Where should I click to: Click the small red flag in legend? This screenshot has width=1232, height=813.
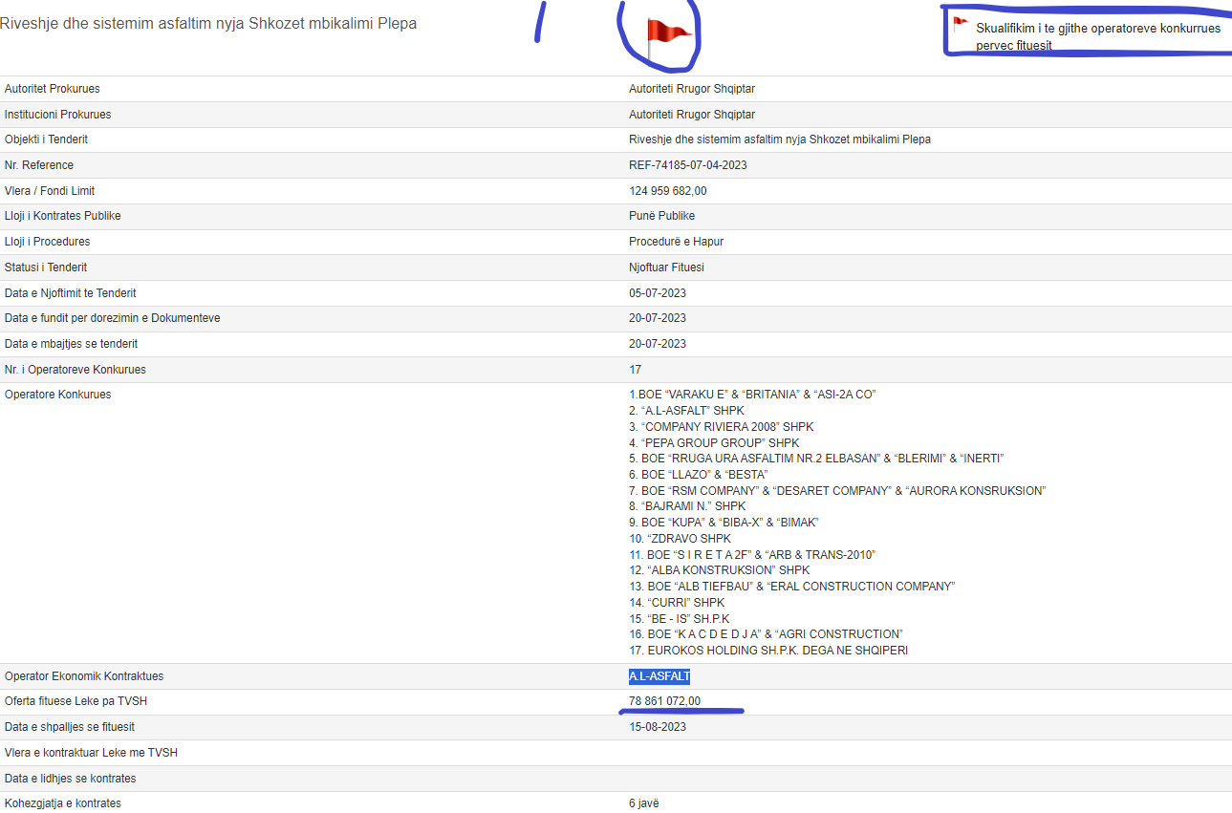[x=960, y=25]
